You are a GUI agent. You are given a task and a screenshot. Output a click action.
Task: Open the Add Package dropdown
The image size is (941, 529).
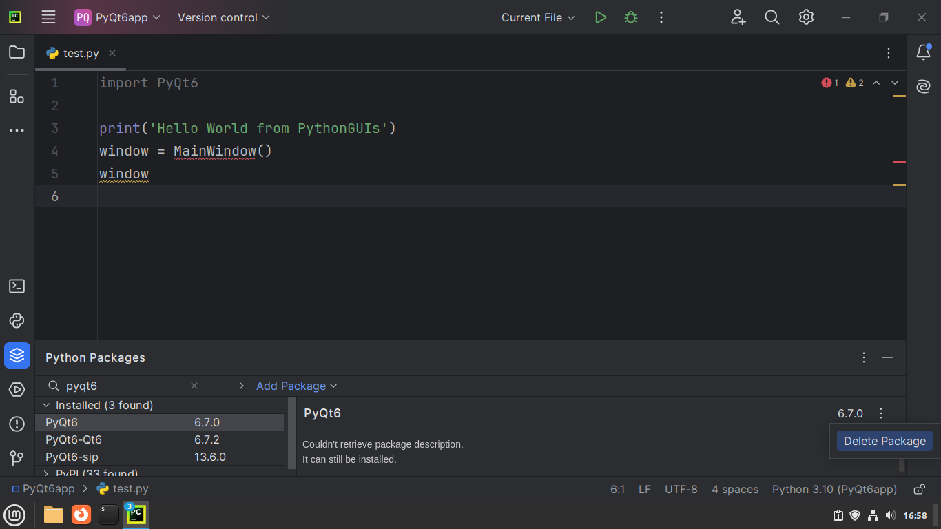[x=297, y=386]
